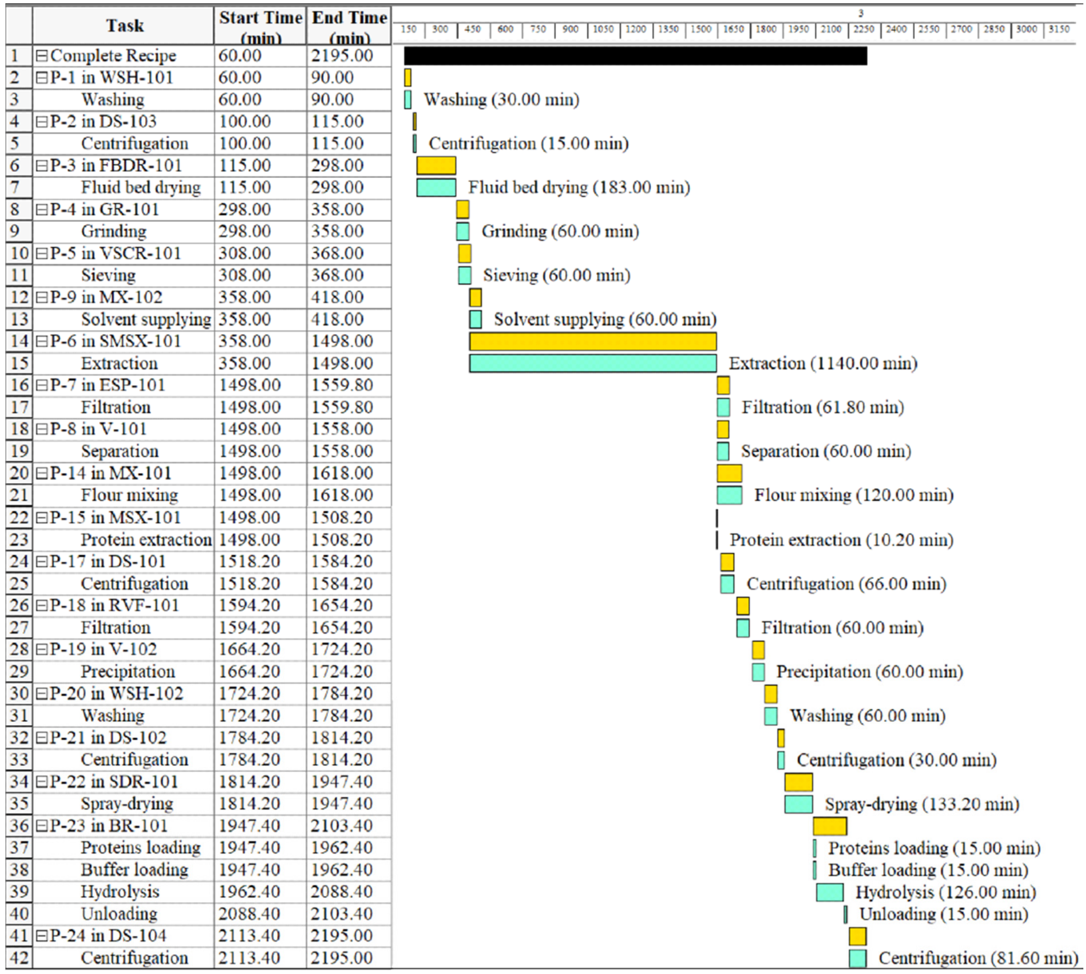Select the green Flour mixing bar
The width and height of the screenshot is (1086, 974).
coord(729,495)
